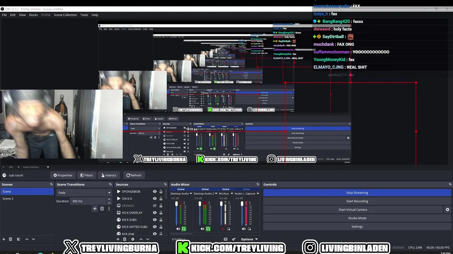The height and width of the screenshot is (254, 453).
Task: Pop out the Audio Mixer dock
Action: [x=258, y=185]
